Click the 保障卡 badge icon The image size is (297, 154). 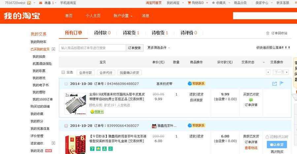pos(97,112)
